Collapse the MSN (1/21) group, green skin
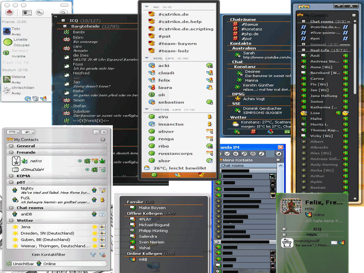 [284, 235]
